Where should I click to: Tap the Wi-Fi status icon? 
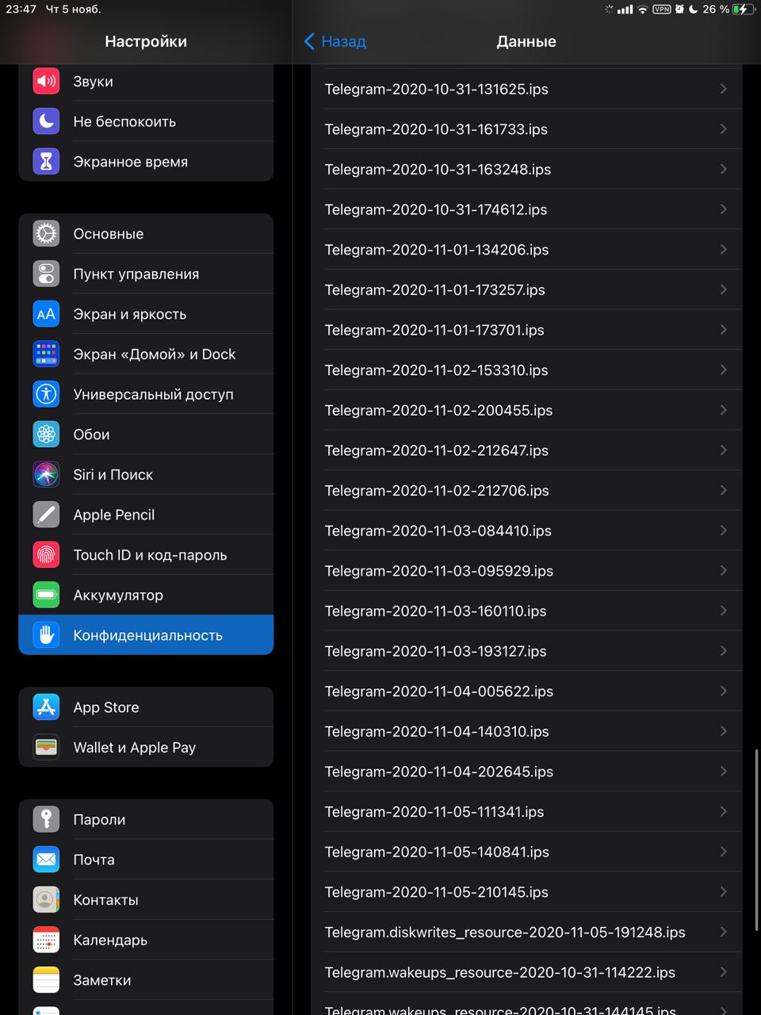tap(643, 10)
